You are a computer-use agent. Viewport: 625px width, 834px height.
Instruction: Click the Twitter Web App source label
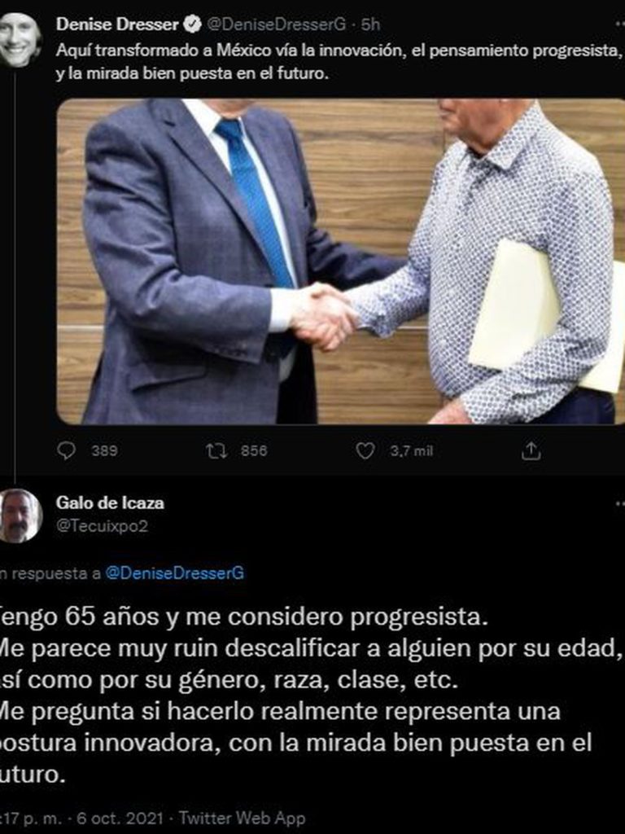tap(242, 818)
